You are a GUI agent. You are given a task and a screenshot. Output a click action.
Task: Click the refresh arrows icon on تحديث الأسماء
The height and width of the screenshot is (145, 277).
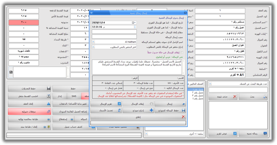[119, 110]
